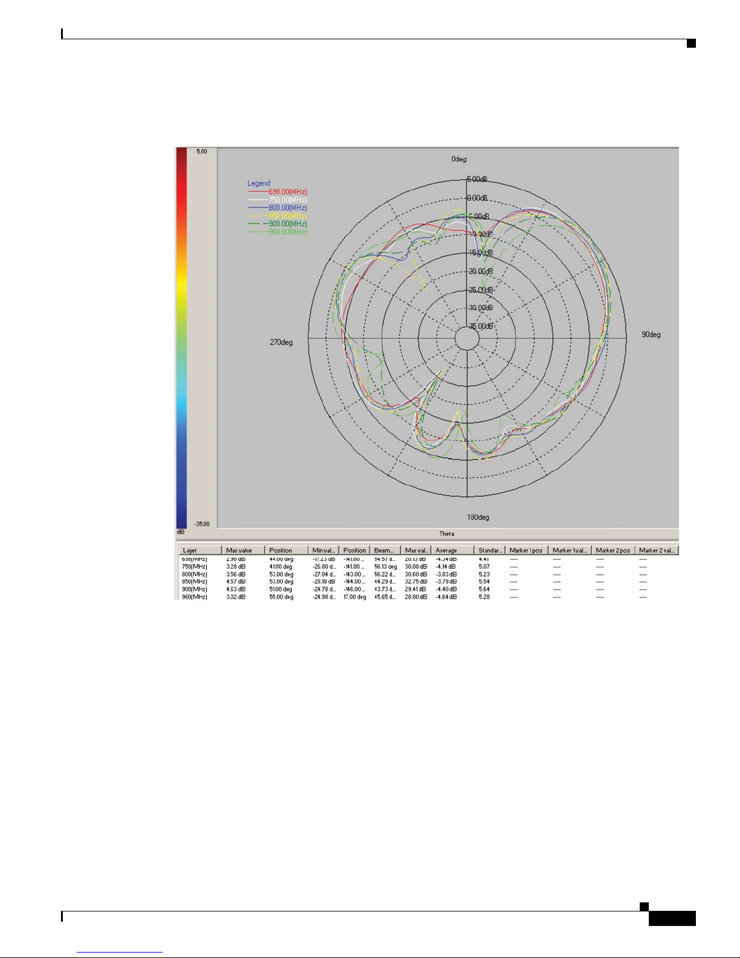Select the 900(MHz) layer row
The width and height of the screenshot is (740, 958).
pos(195,589)
